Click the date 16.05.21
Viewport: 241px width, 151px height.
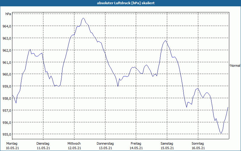point(198,148)
